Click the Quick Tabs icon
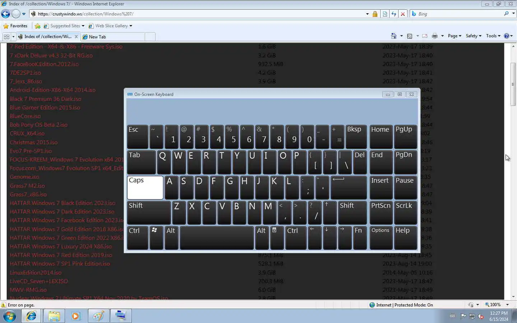517x323 pixels. coord(6,37)
